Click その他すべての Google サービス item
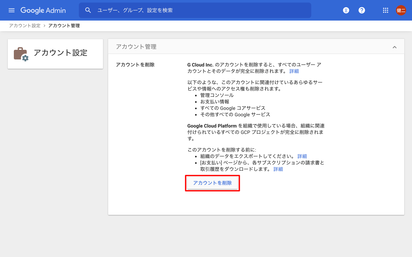Image resolution: width=412 pixels, height=257 pixels. tap(235, 114)
